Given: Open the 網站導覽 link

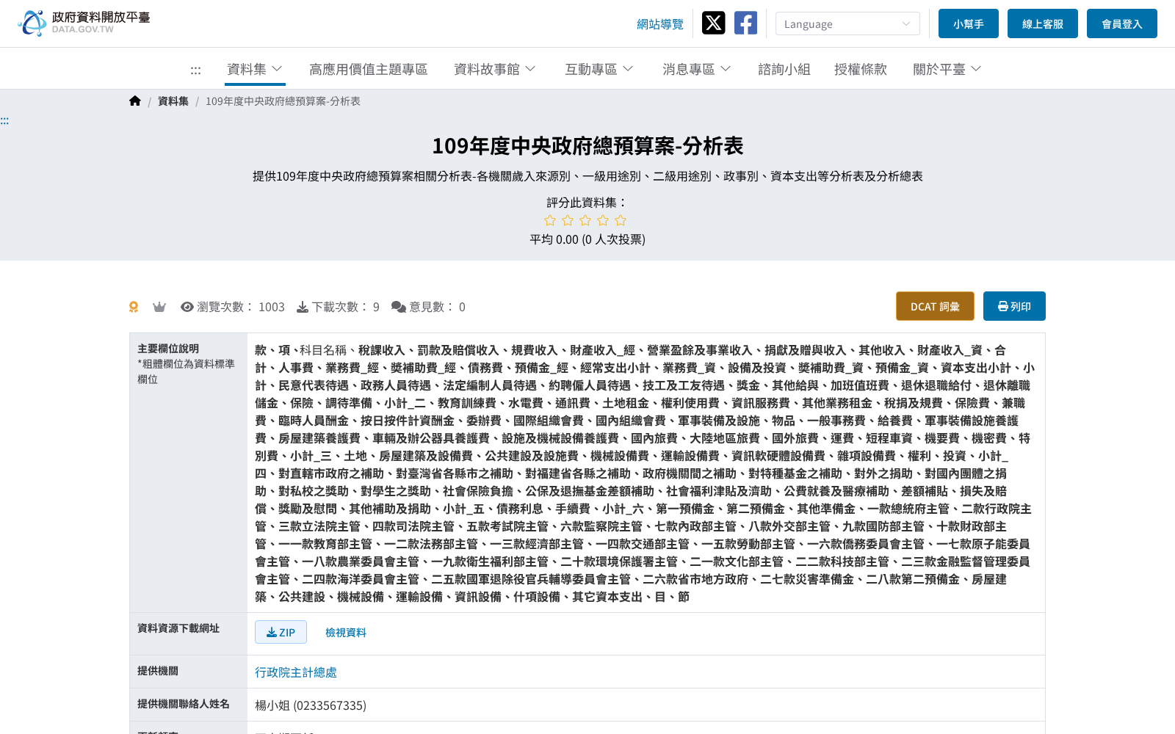Looking at the screenshot, I should click(x=659, y=24).
